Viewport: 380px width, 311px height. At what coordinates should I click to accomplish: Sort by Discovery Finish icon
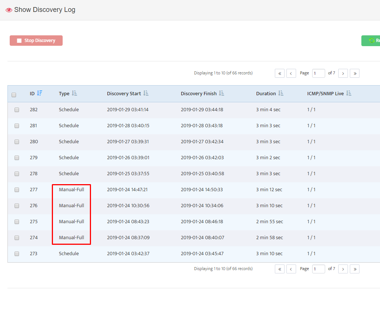click(x=222, y=93)
